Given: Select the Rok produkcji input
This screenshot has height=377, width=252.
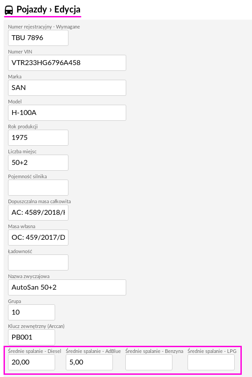Looking at the screenshot, I should pyautogui.click(x=38, y=138).
